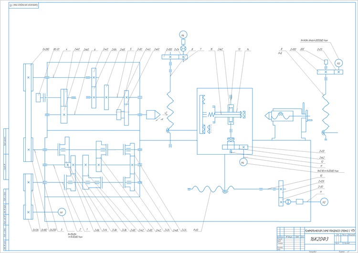358x253 pixels.
Task: Click the 'Z=56' gear label
Action: tap(97, 230)
